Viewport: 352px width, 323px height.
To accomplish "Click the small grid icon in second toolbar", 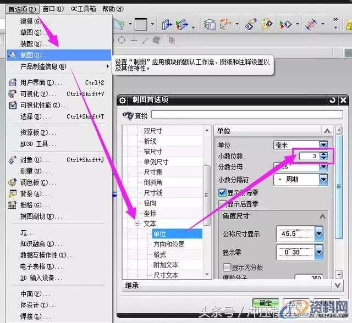I will coord(172,40).
